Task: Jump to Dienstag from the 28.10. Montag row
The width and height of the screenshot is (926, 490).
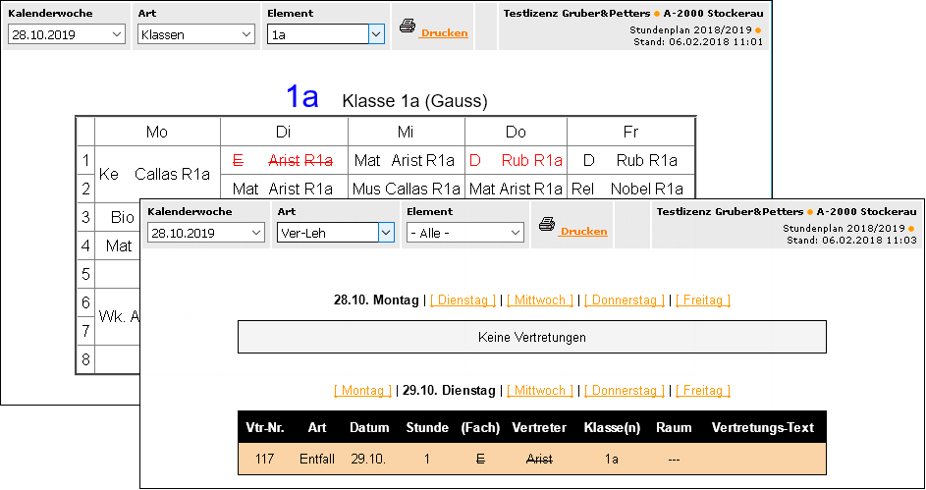Action: point(463,300)
